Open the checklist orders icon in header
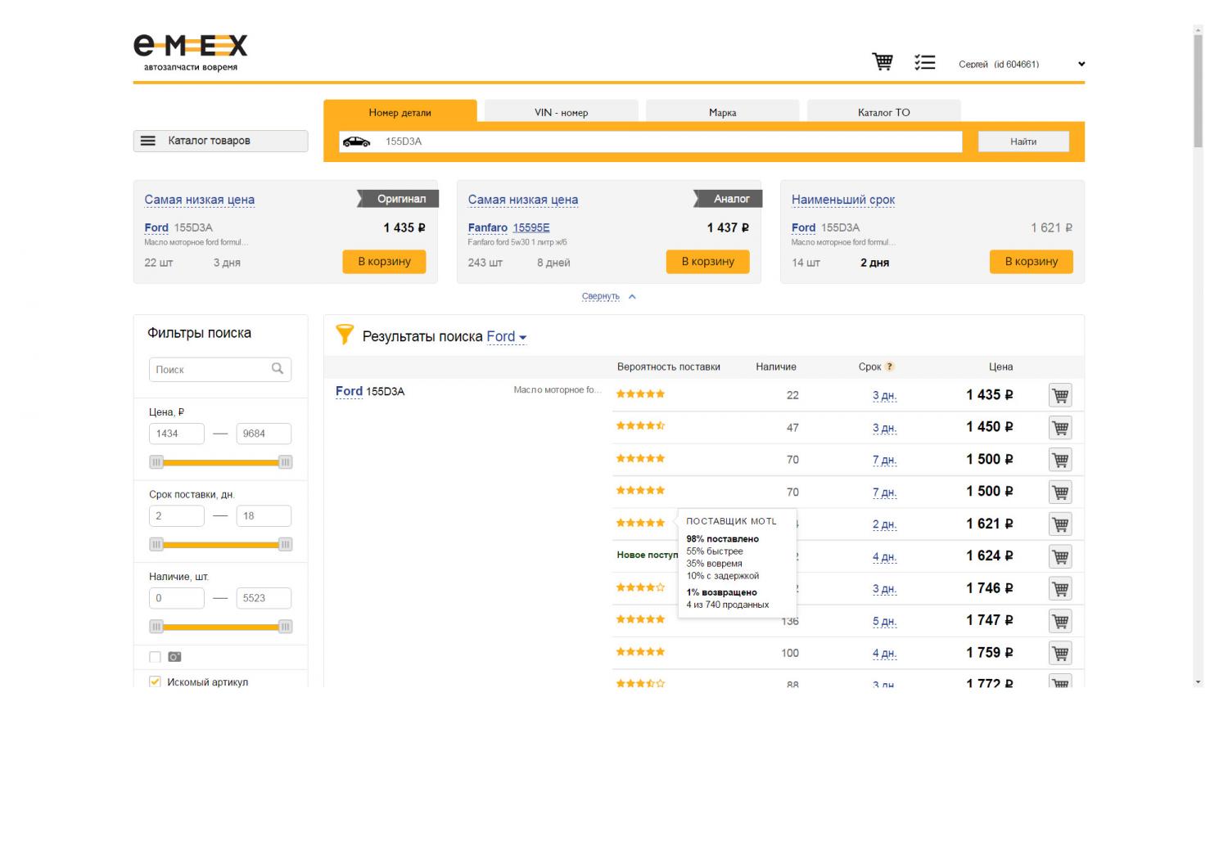Viewport: 1228px width, 868px height. pos(925,62)
